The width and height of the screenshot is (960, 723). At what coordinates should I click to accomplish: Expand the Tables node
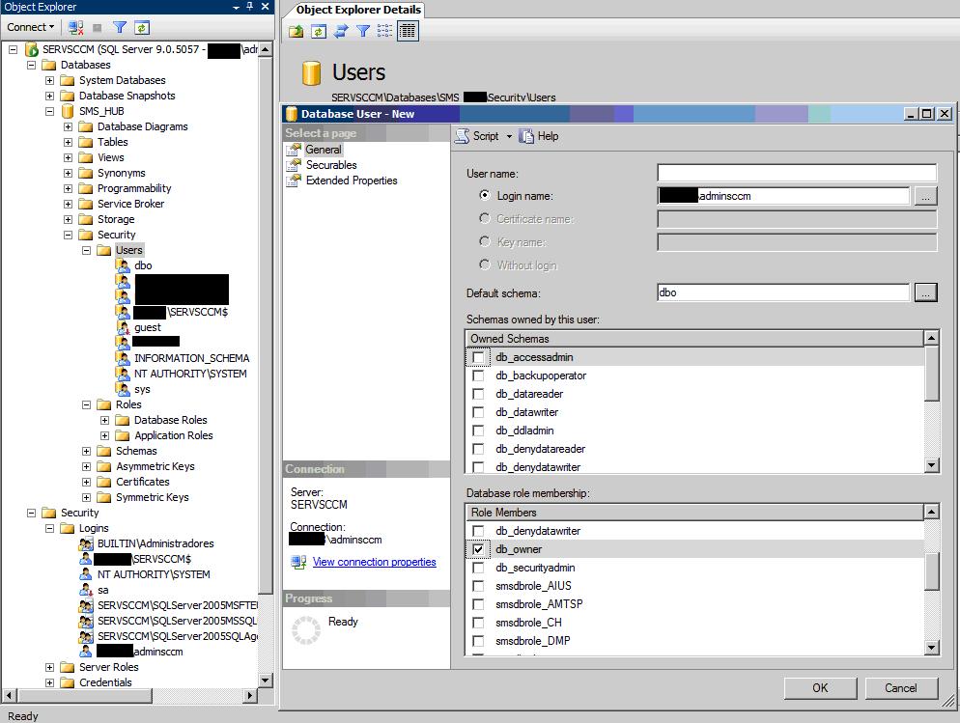(x=68, y=142)
